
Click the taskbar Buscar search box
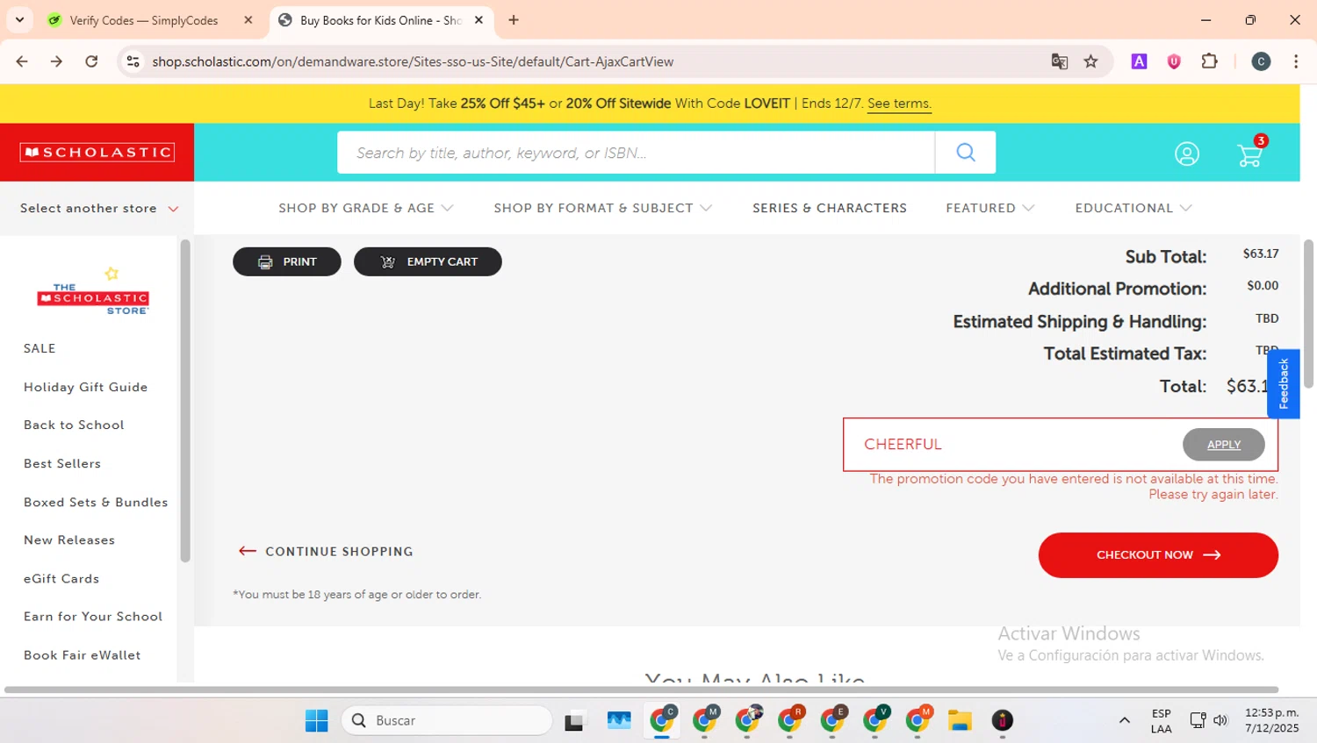(447, 720)
